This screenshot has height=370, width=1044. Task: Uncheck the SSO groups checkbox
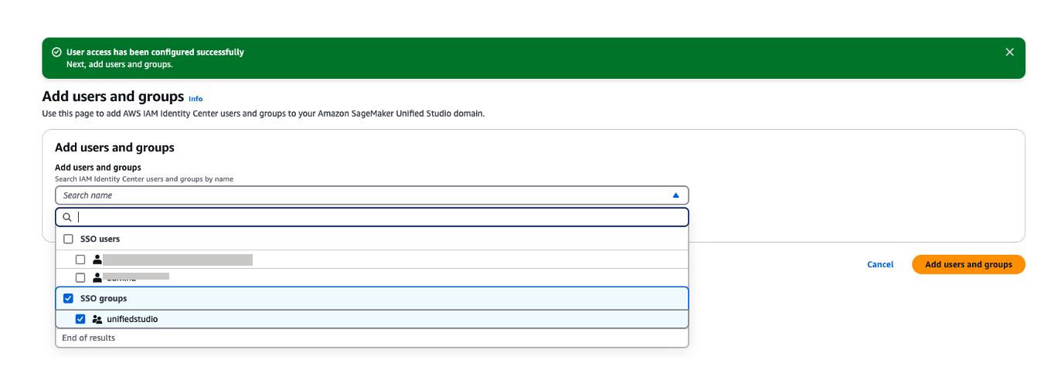[68, 298]
